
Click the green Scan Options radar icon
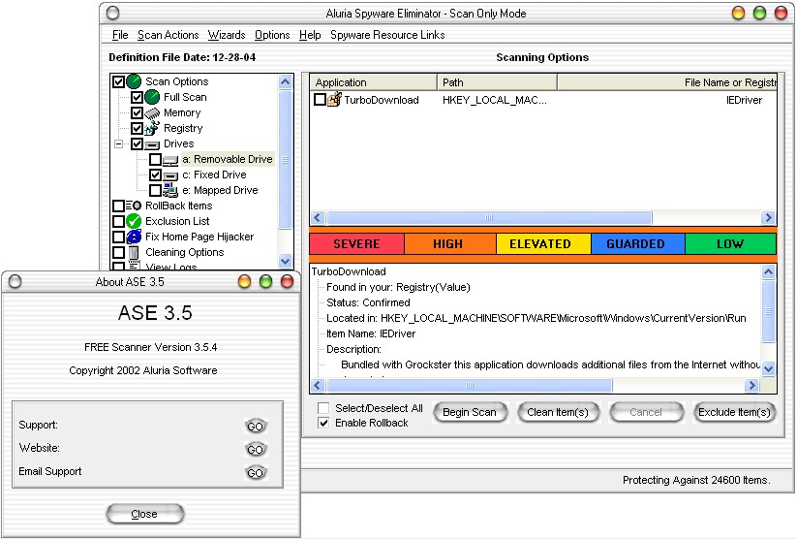tap(134, 81)
